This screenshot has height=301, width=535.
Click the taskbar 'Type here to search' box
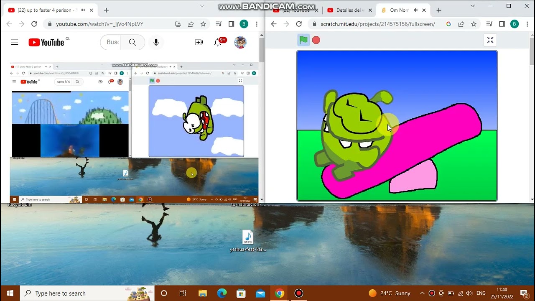tap(87, 293)
